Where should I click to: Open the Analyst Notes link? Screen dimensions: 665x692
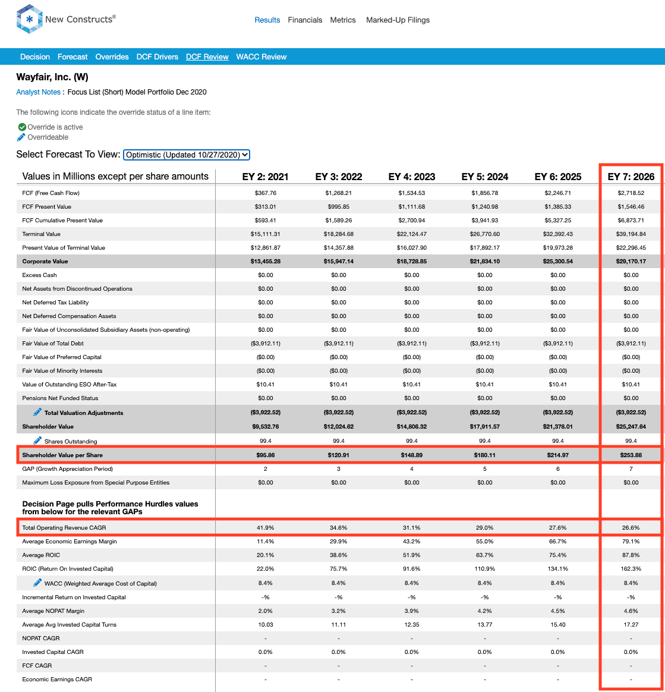coord(38,92)
